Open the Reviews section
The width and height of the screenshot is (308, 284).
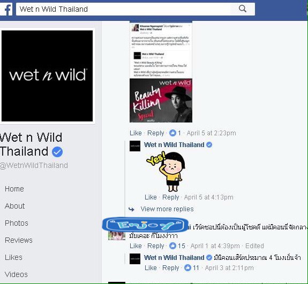point(19,240)
